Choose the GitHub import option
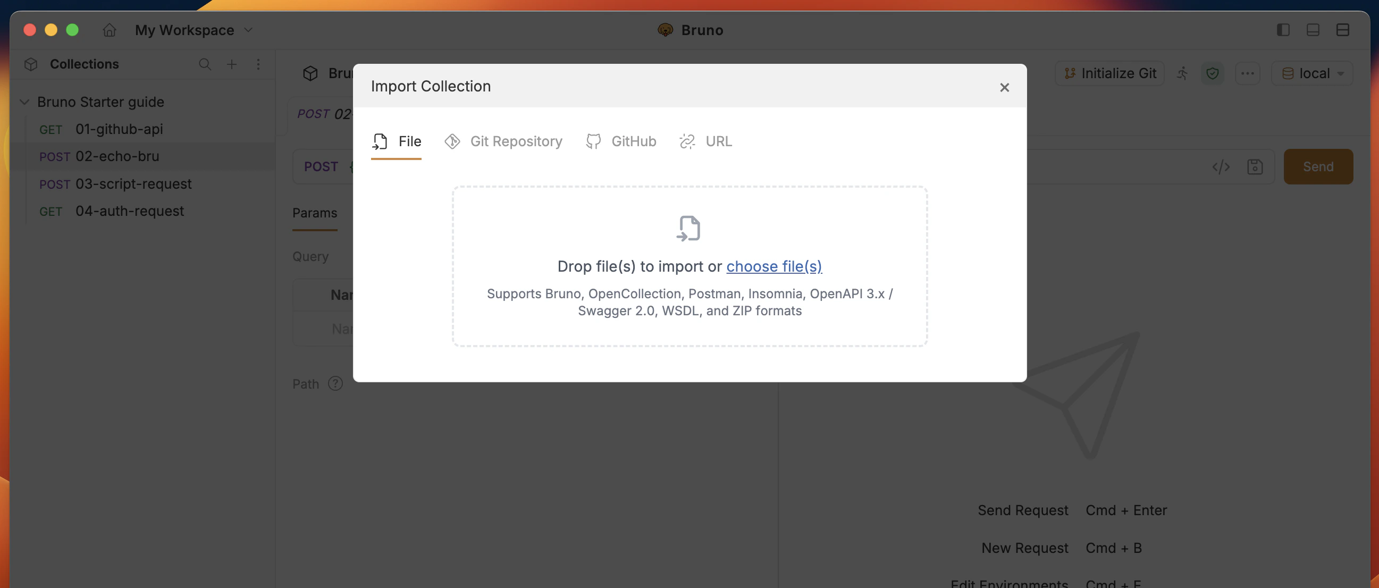Image resolution: width=1379 pixels, height=588 pixels. click(621, 141)
